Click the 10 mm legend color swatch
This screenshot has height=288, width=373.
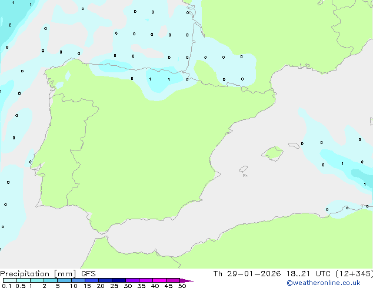pos(78,280)
